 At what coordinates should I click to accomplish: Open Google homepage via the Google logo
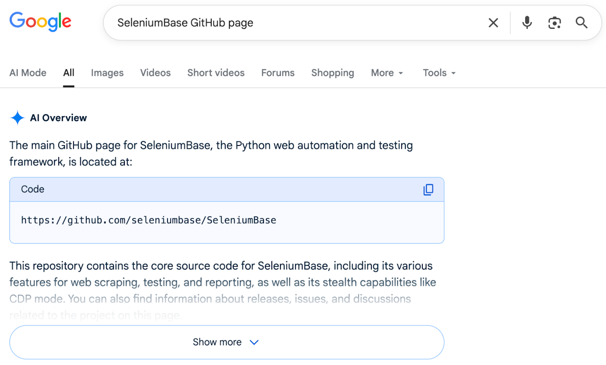coord(40,22)
